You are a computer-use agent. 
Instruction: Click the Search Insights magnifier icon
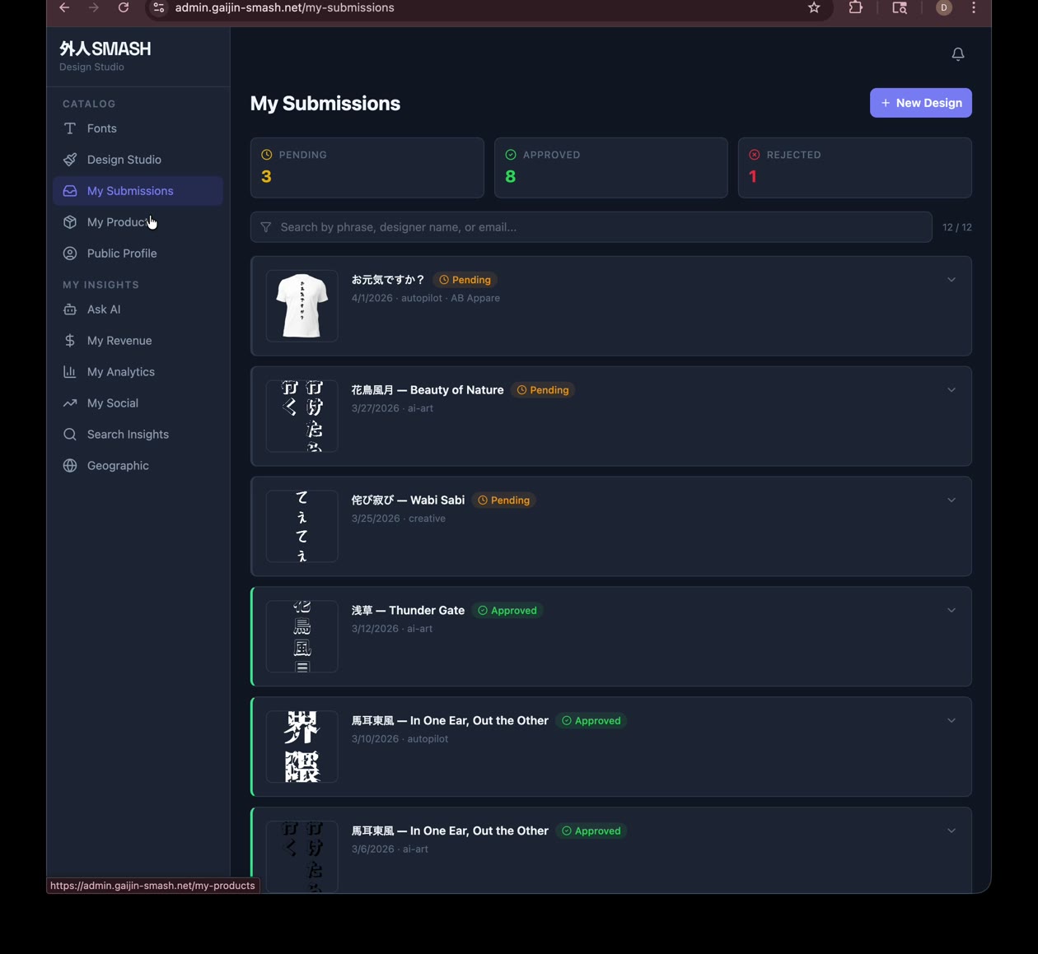[70, 434]
